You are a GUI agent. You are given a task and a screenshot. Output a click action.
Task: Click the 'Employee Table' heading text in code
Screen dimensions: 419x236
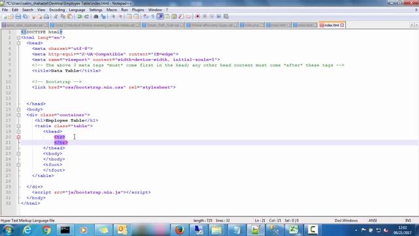pos(65,121)
